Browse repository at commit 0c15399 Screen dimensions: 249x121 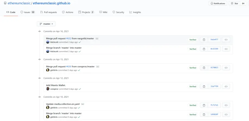(x=226, y=49)
